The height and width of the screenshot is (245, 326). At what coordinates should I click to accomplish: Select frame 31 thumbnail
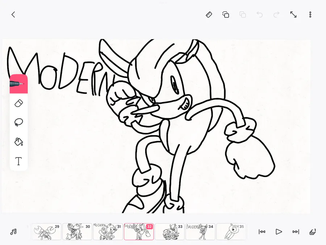(x=108, y=232)
